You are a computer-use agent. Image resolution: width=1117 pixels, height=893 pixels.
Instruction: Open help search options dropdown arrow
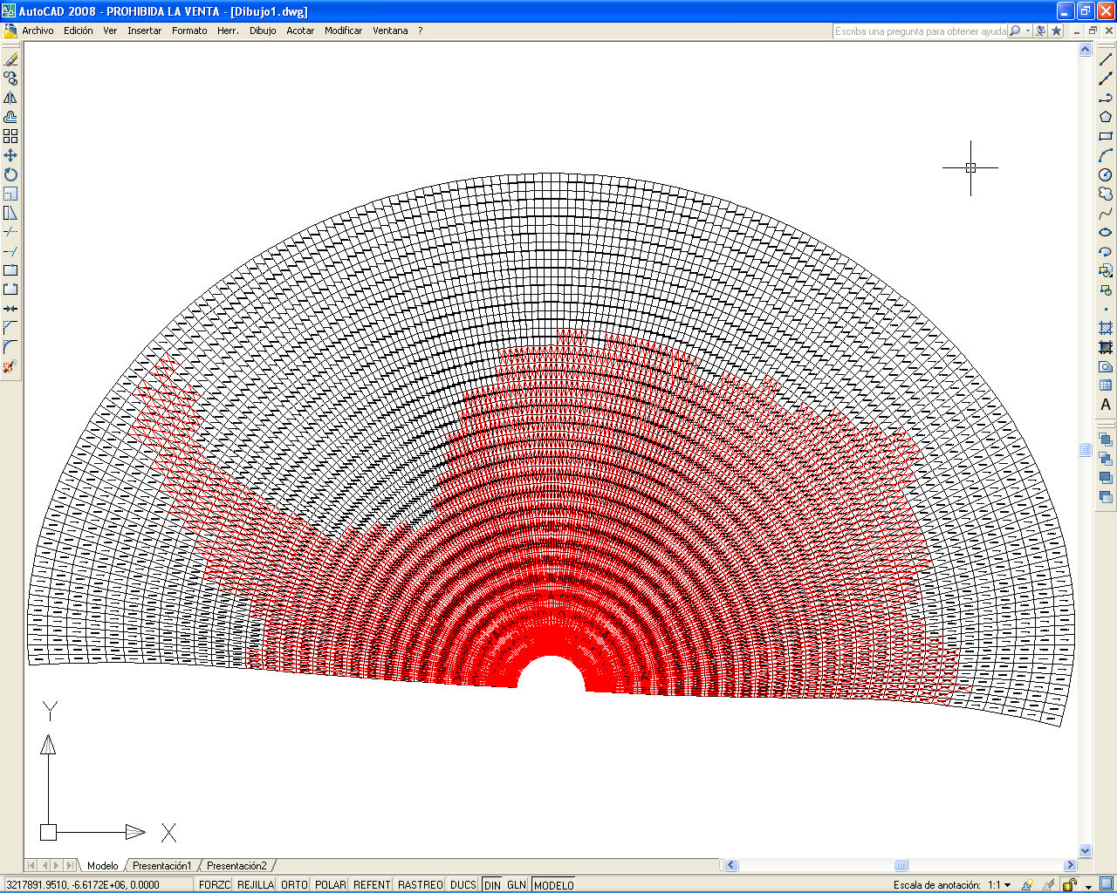[x=1028, y=31]
